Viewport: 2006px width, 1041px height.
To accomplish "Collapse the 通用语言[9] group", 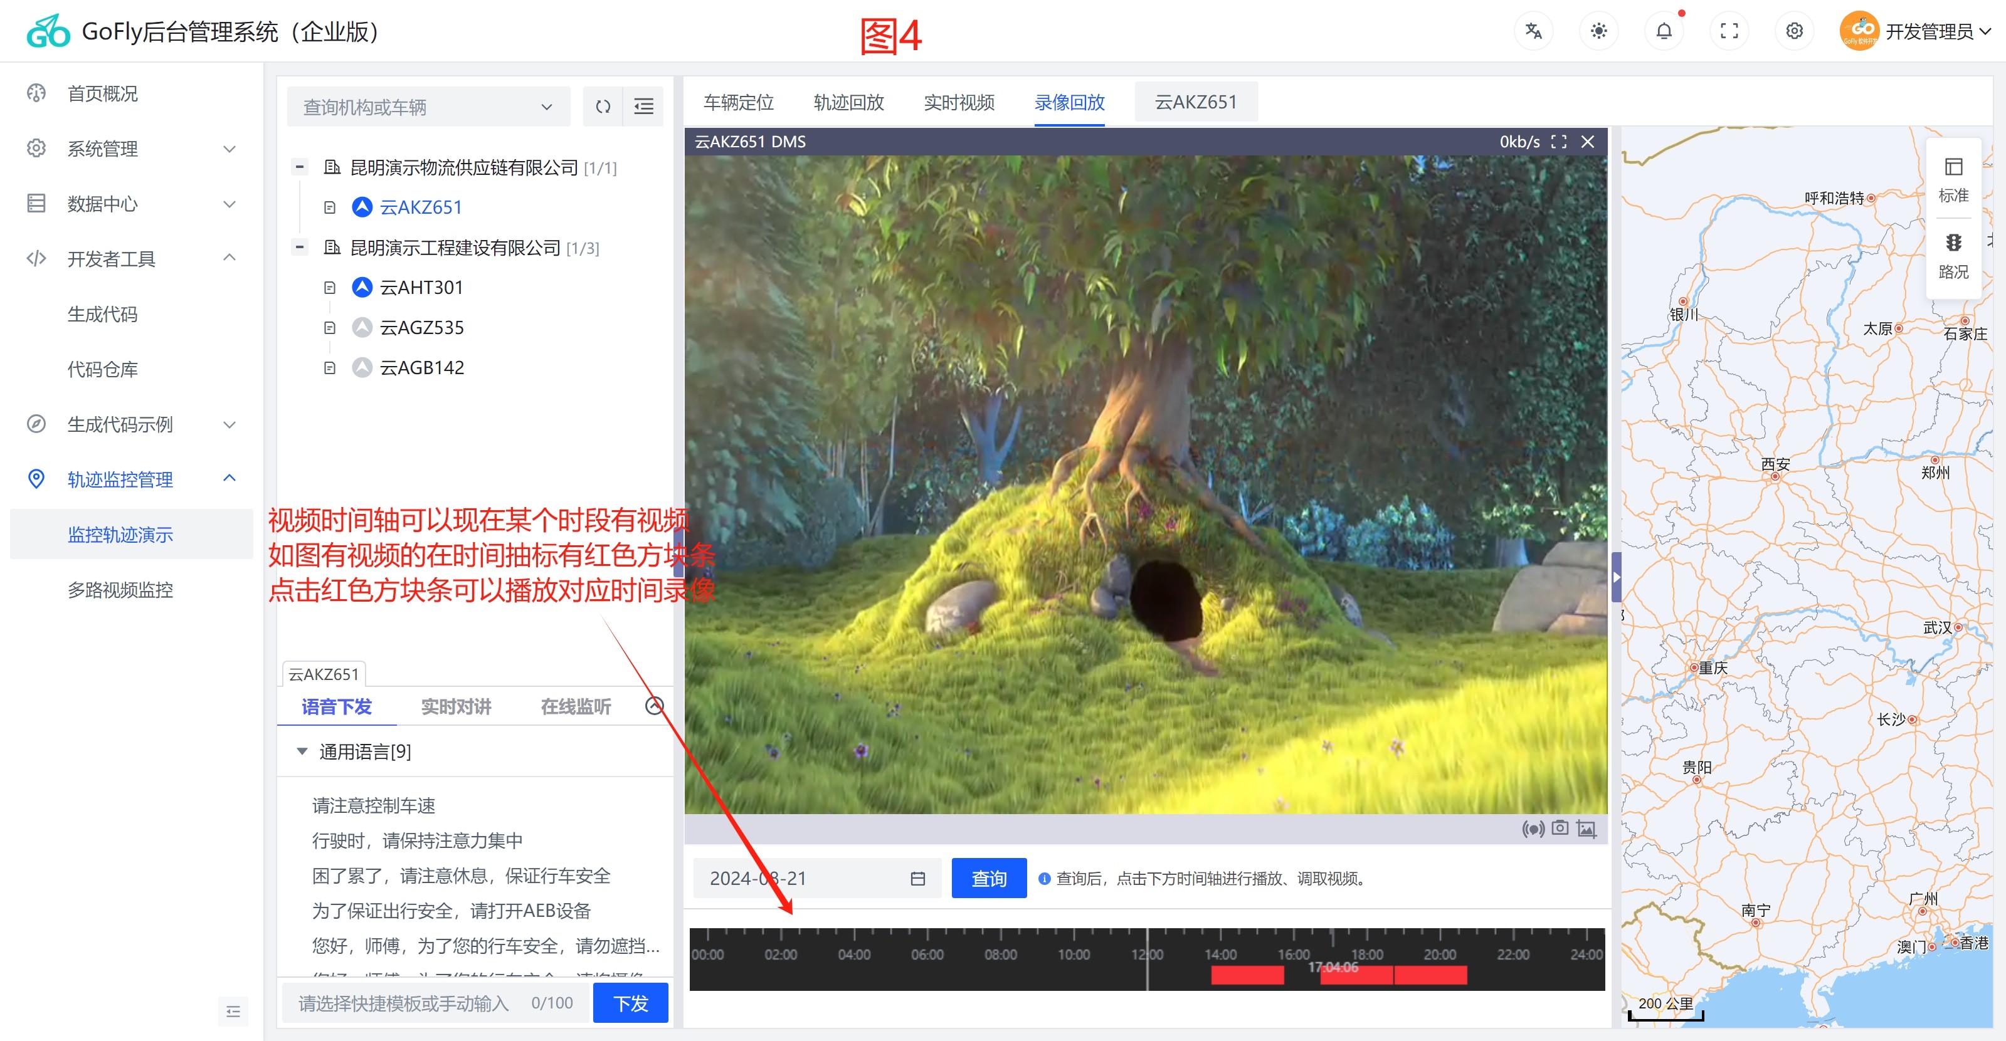I will [302, 751].
